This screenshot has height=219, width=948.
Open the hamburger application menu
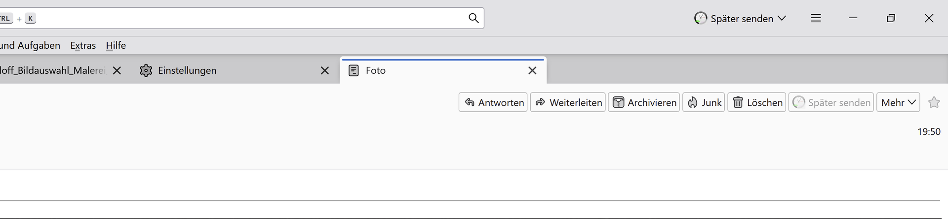tap(816, 18)
